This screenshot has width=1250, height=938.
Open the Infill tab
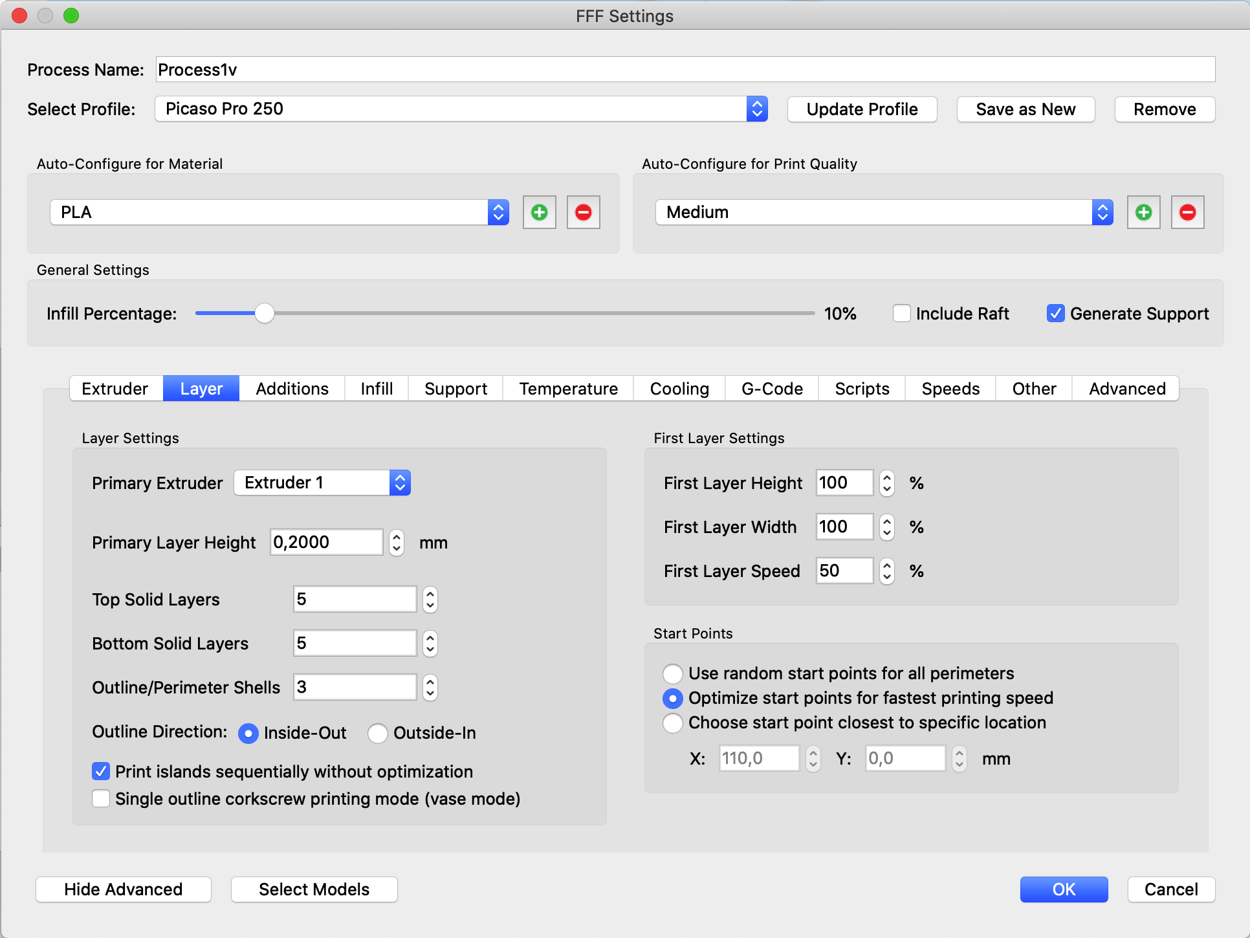[377, 389]
